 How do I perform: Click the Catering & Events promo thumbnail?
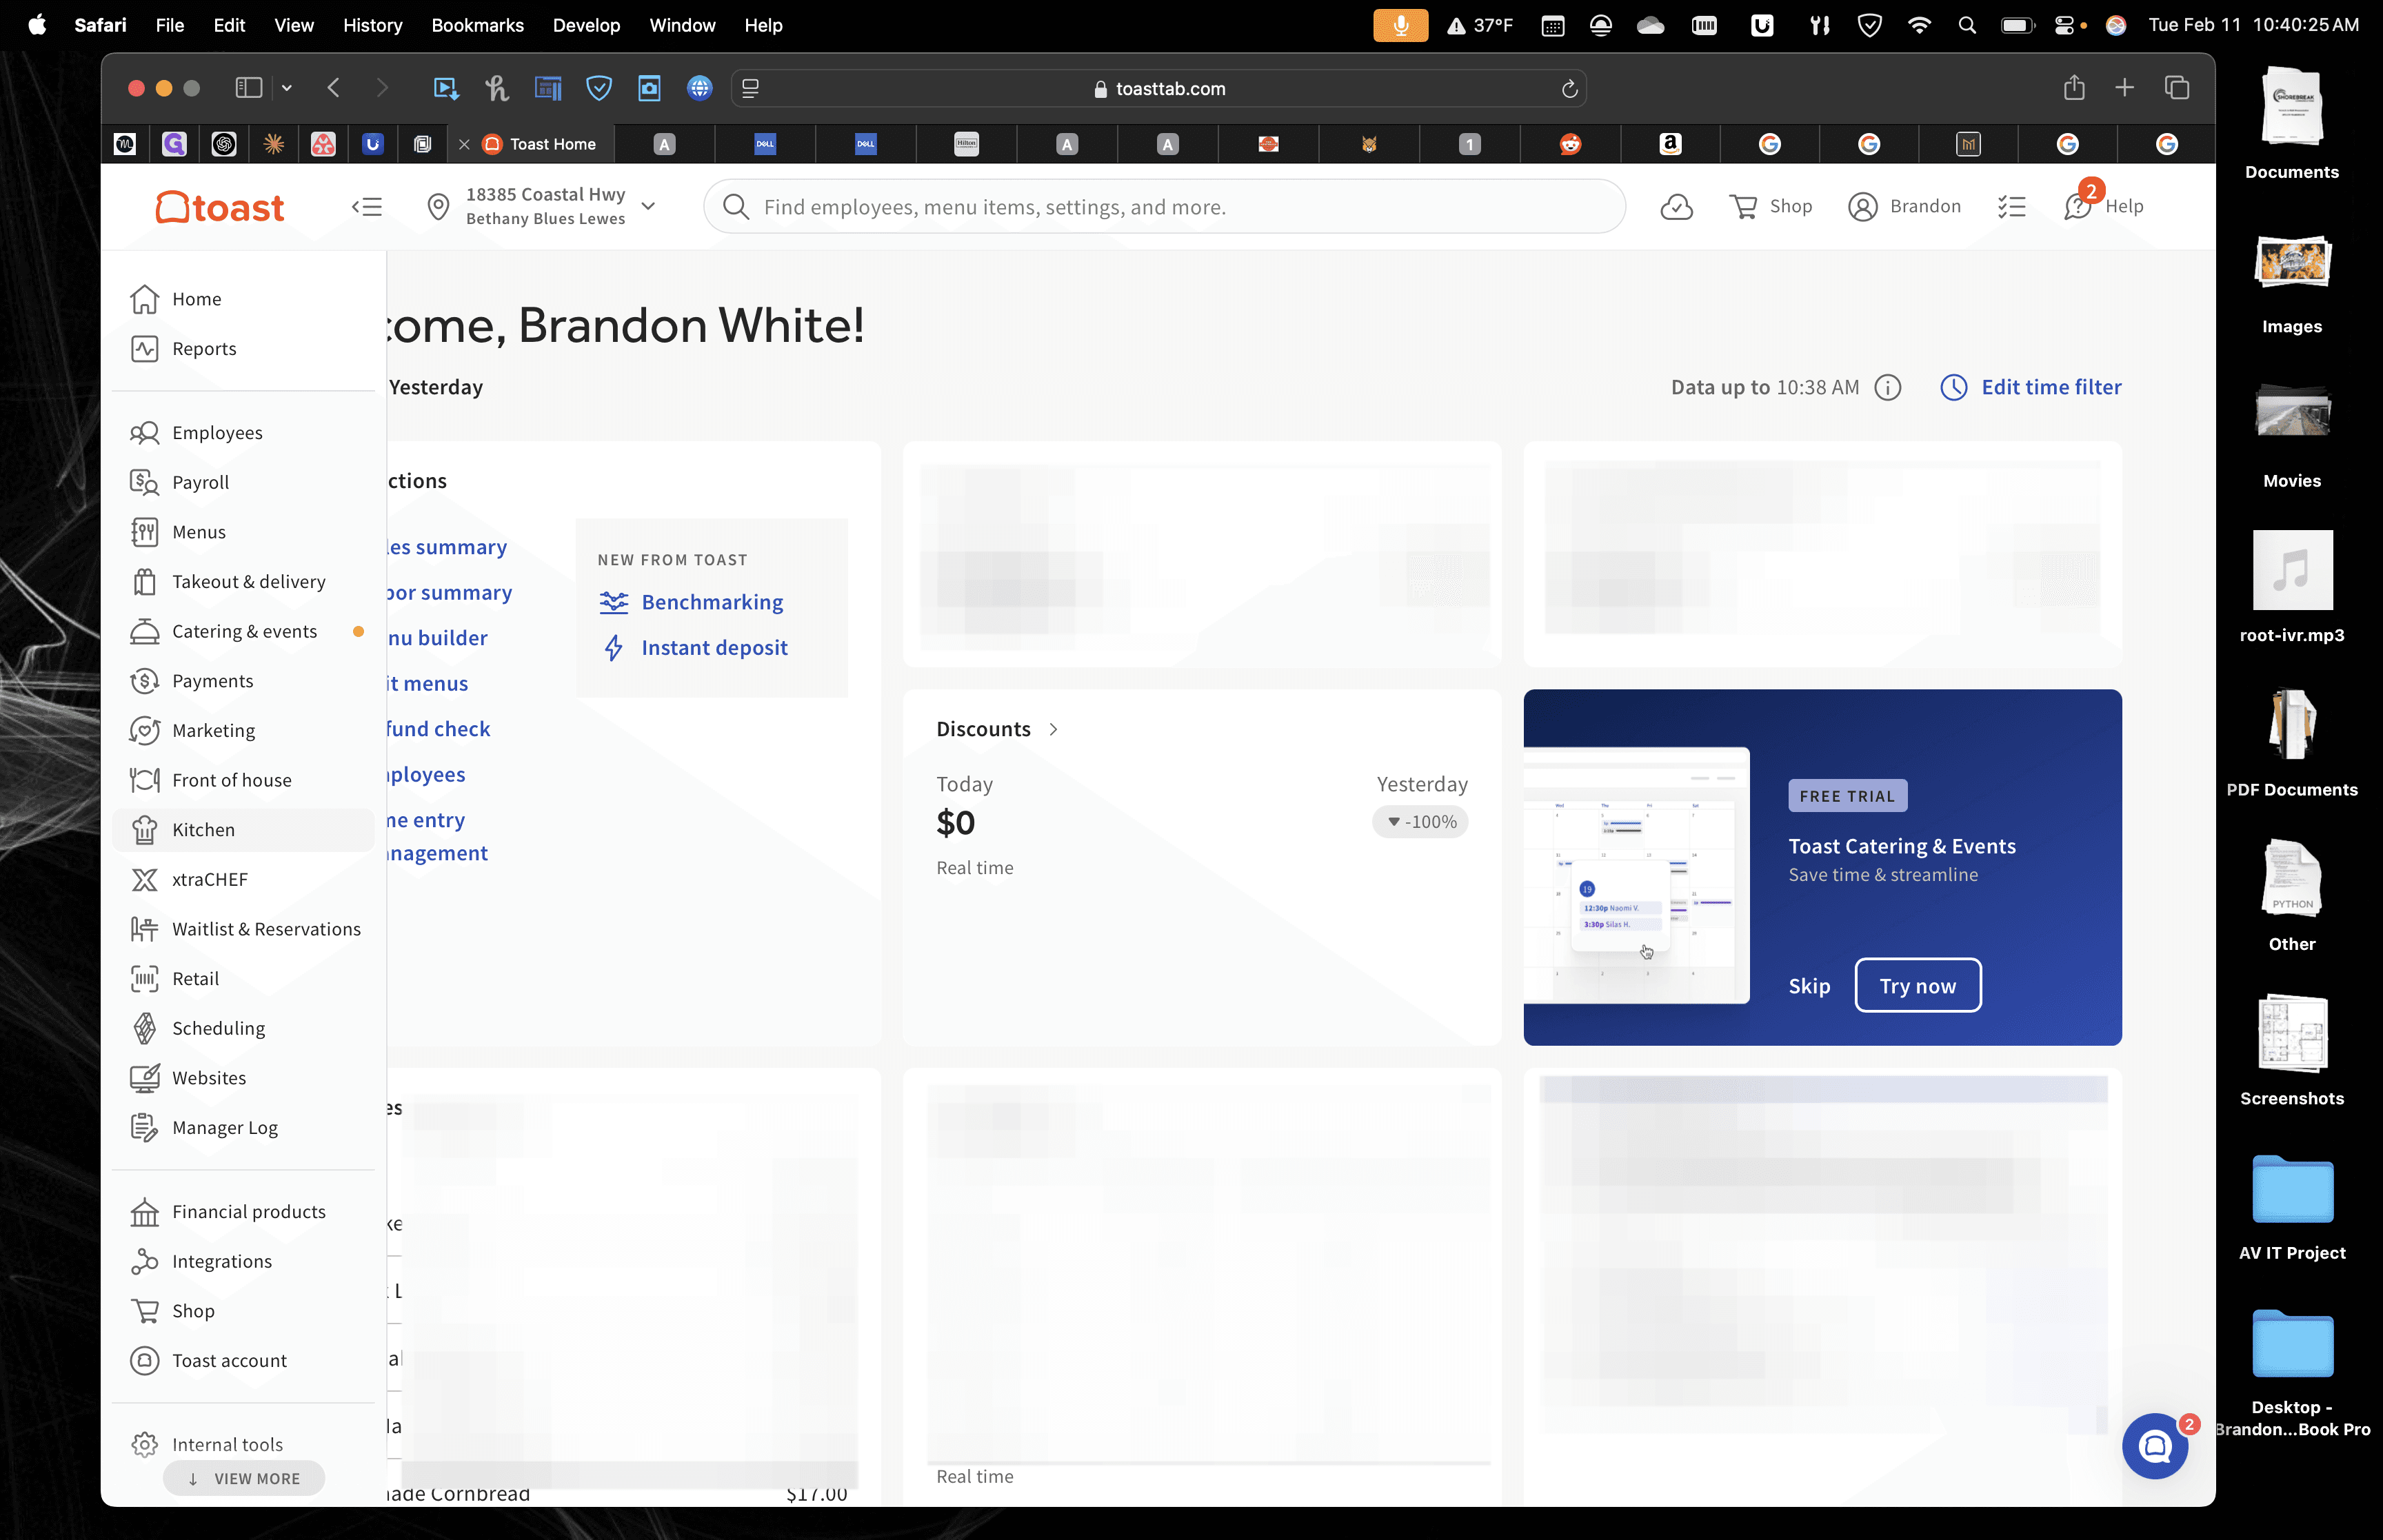point(1636,874)
